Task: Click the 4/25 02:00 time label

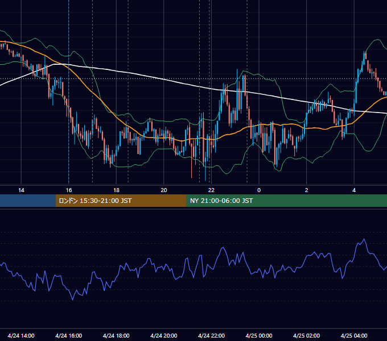Action: coord(306,335)
